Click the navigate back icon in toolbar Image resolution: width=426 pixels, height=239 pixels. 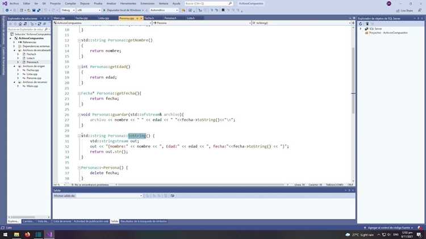coord(7,10)
